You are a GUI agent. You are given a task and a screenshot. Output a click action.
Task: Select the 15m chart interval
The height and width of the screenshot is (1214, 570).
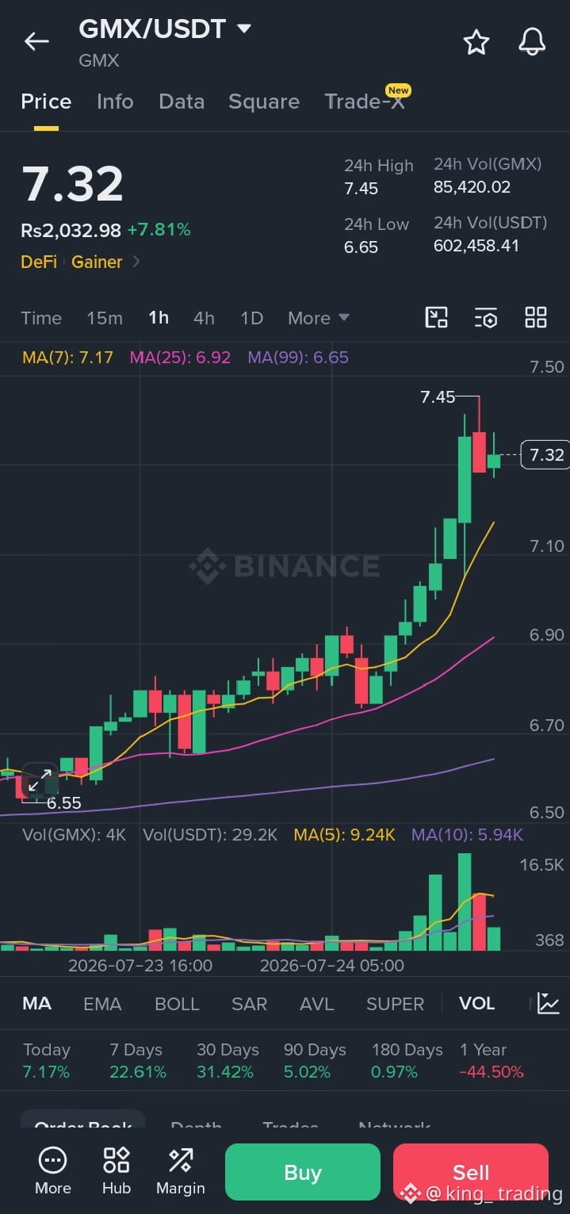click(x=105, y=318)
